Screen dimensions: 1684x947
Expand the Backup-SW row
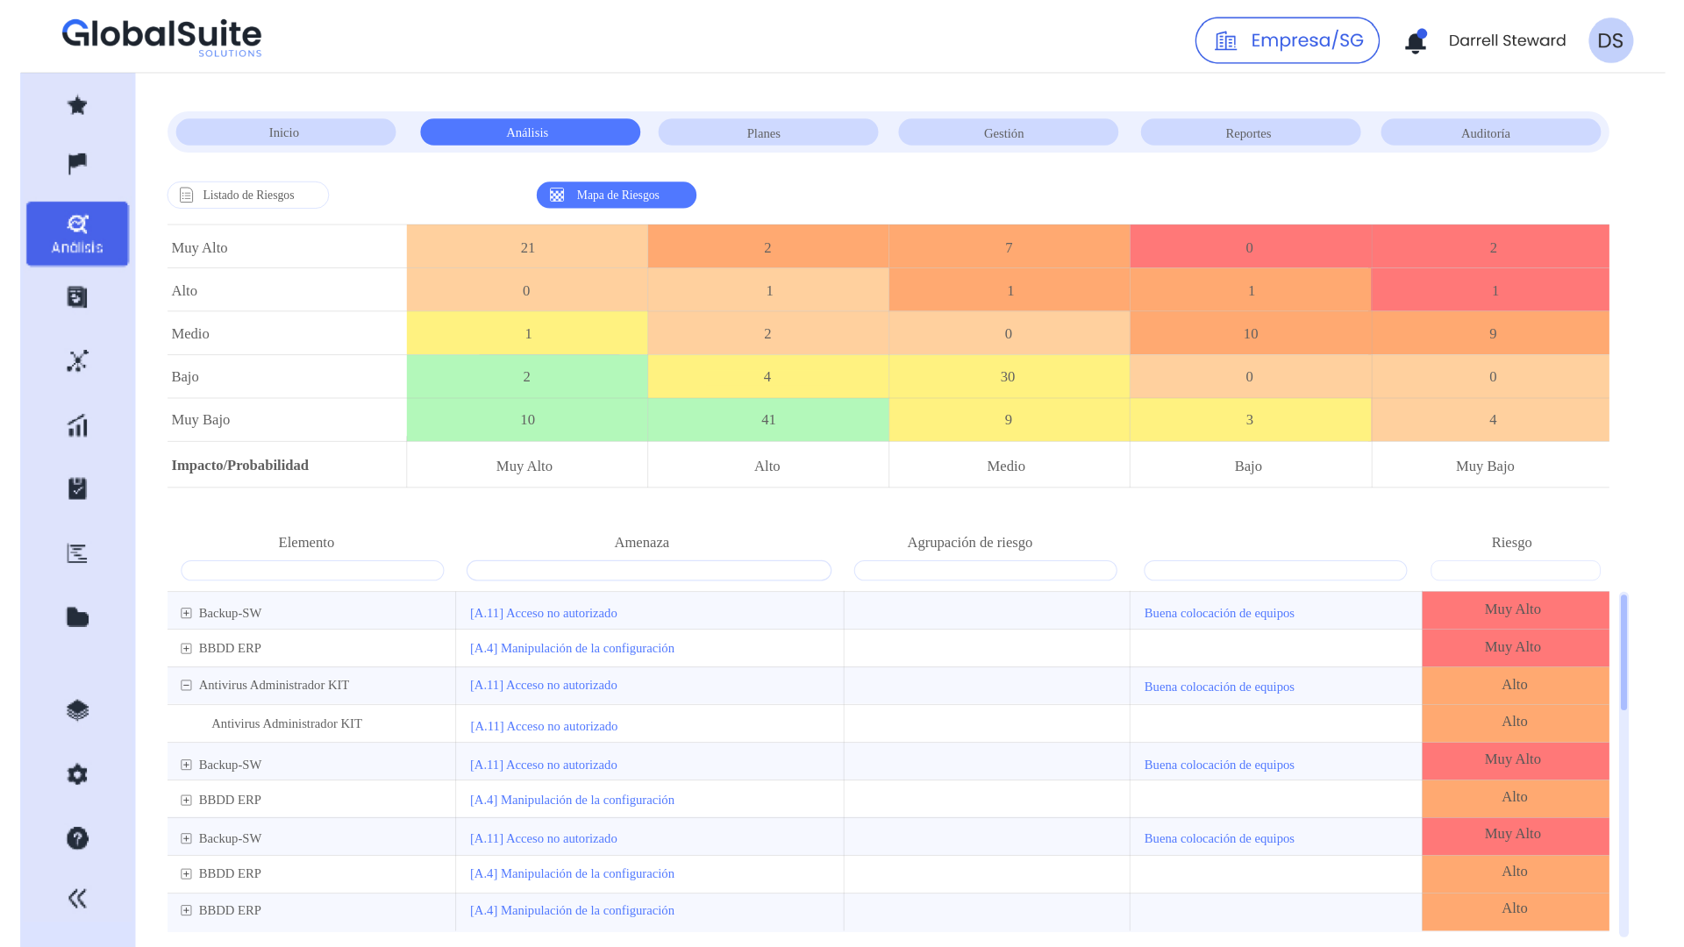185,613
